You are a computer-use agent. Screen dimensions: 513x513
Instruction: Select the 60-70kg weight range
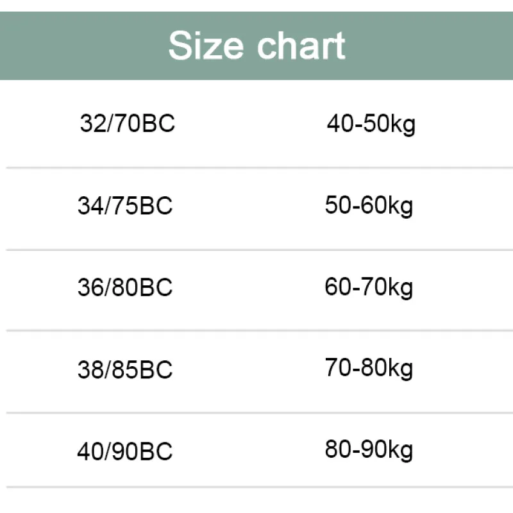tap(369, 287)
